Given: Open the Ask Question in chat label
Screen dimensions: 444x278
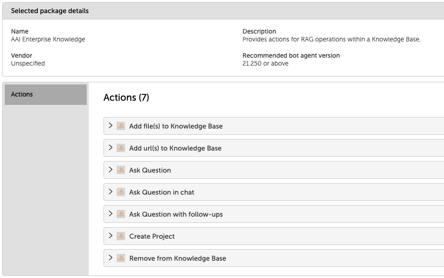Looking at the screenshot, I should tap(161, 193).
